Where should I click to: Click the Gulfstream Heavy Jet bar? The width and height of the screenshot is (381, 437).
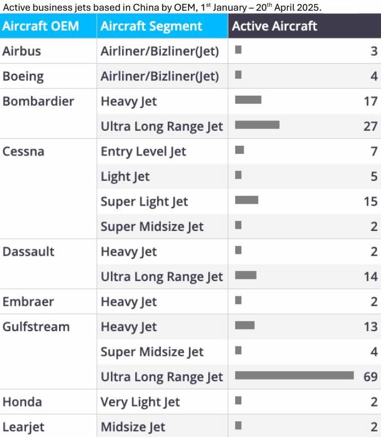click(x=245, y=325)
